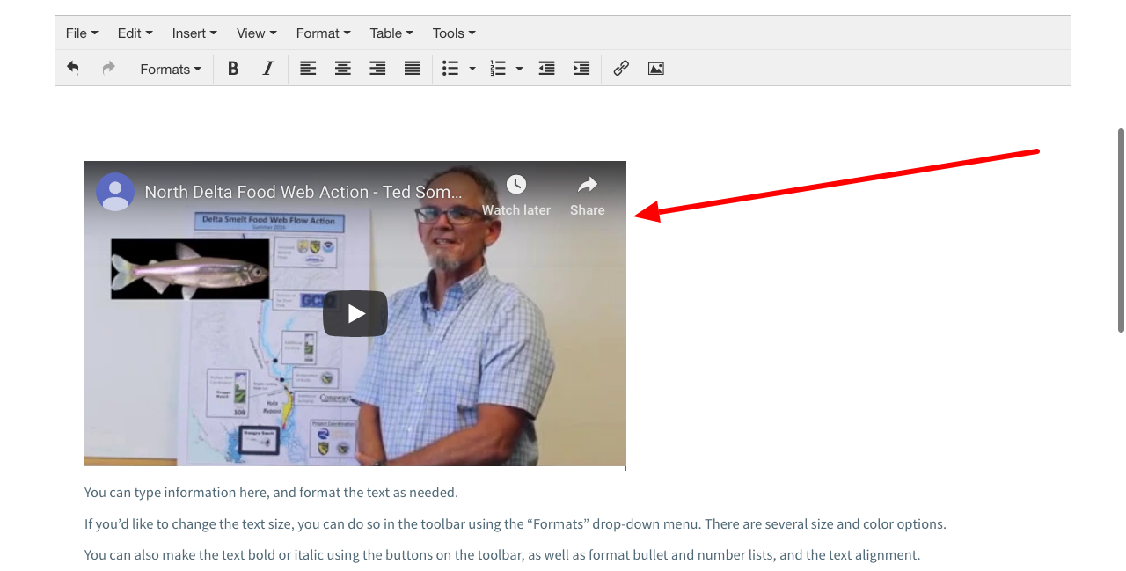Align text to the right
1126x571 pixels.
(x=377, y=68)
